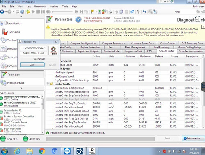Collapse sidebar with the up arrow
Viewport: 205px width, 155px height.
(21, 17)
